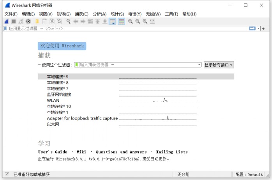Image resolution: width=272 pixels, height=180 pixels.
Task: Click WLAN traffic sparkline graph
Action: [158, 100]
